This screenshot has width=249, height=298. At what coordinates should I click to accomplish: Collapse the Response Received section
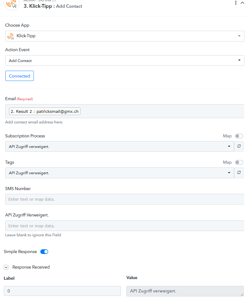pyautogui.click(x=6, y=267)
